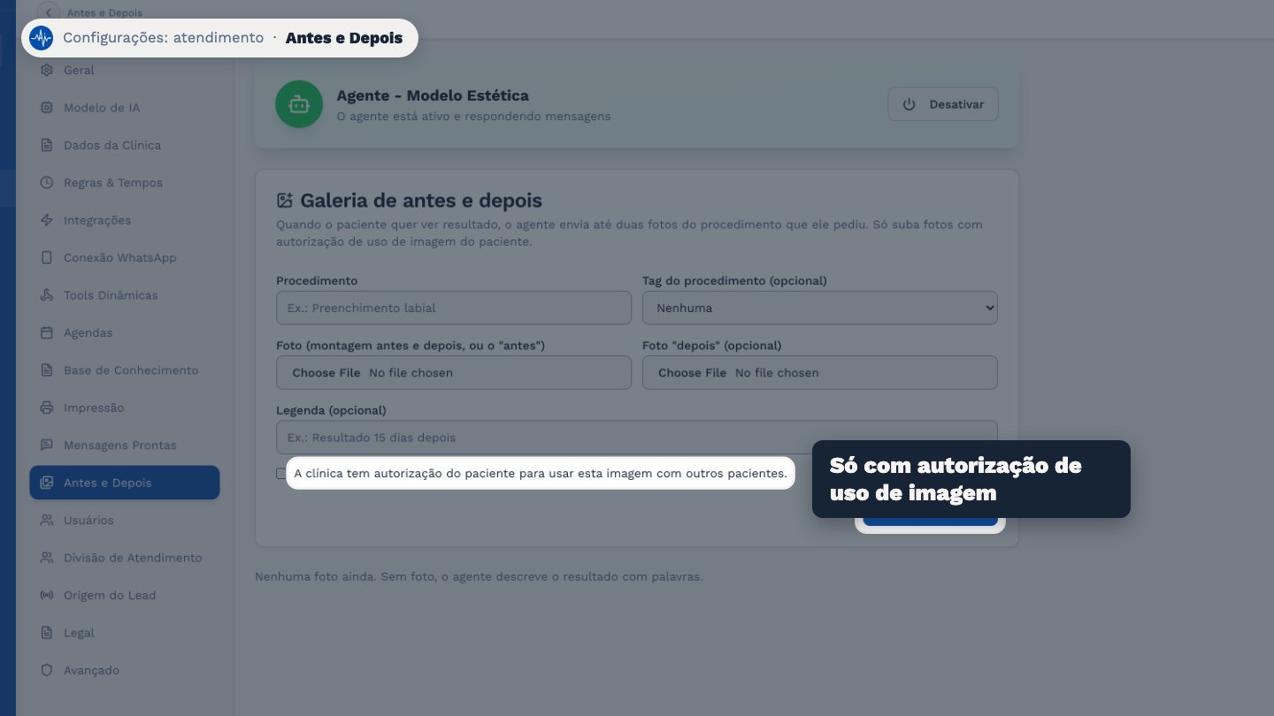Click the Usuários people icon
This screenshot has height=716, width=1274.
tap(47, 521)
